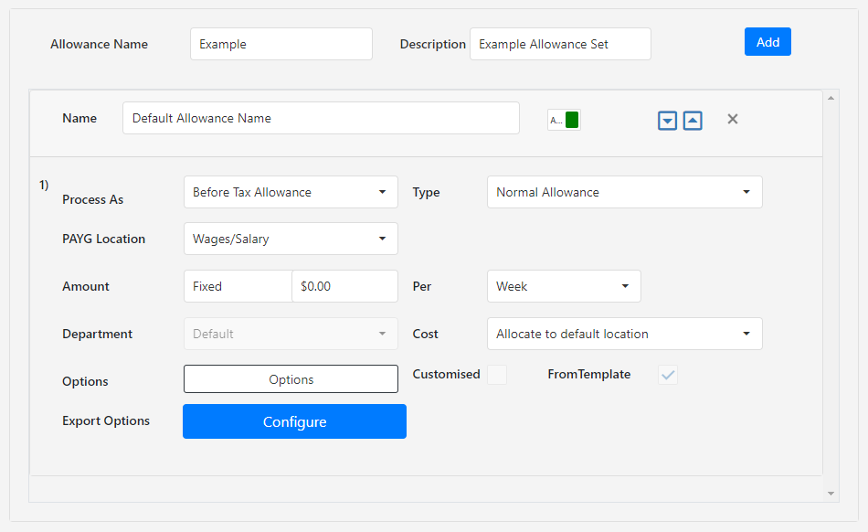Open the Per dropdown showing Week
The width and height of the screenshot is (868, 532).
pos(564,286)
